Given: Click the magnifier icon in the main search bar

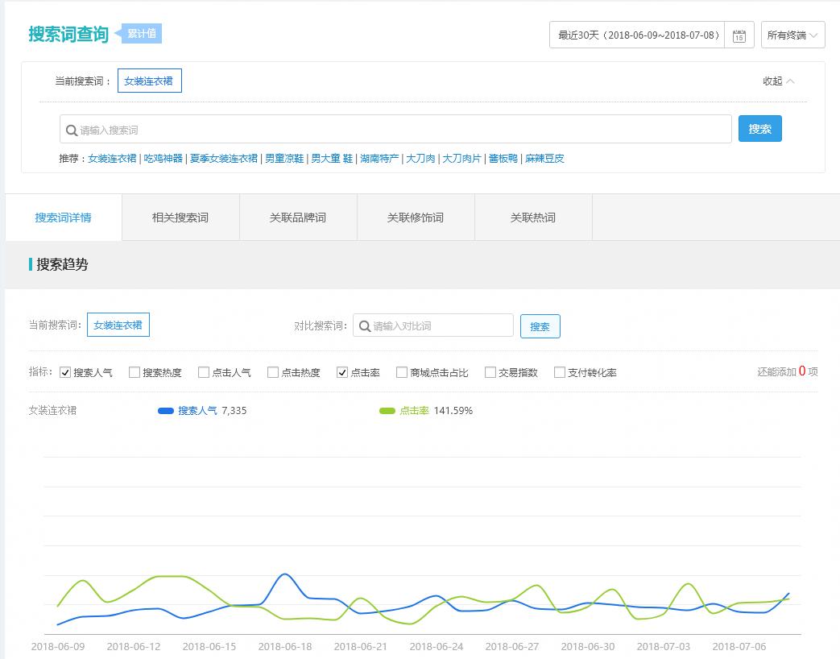Looking at the screenshot, I should coord(71,129).
